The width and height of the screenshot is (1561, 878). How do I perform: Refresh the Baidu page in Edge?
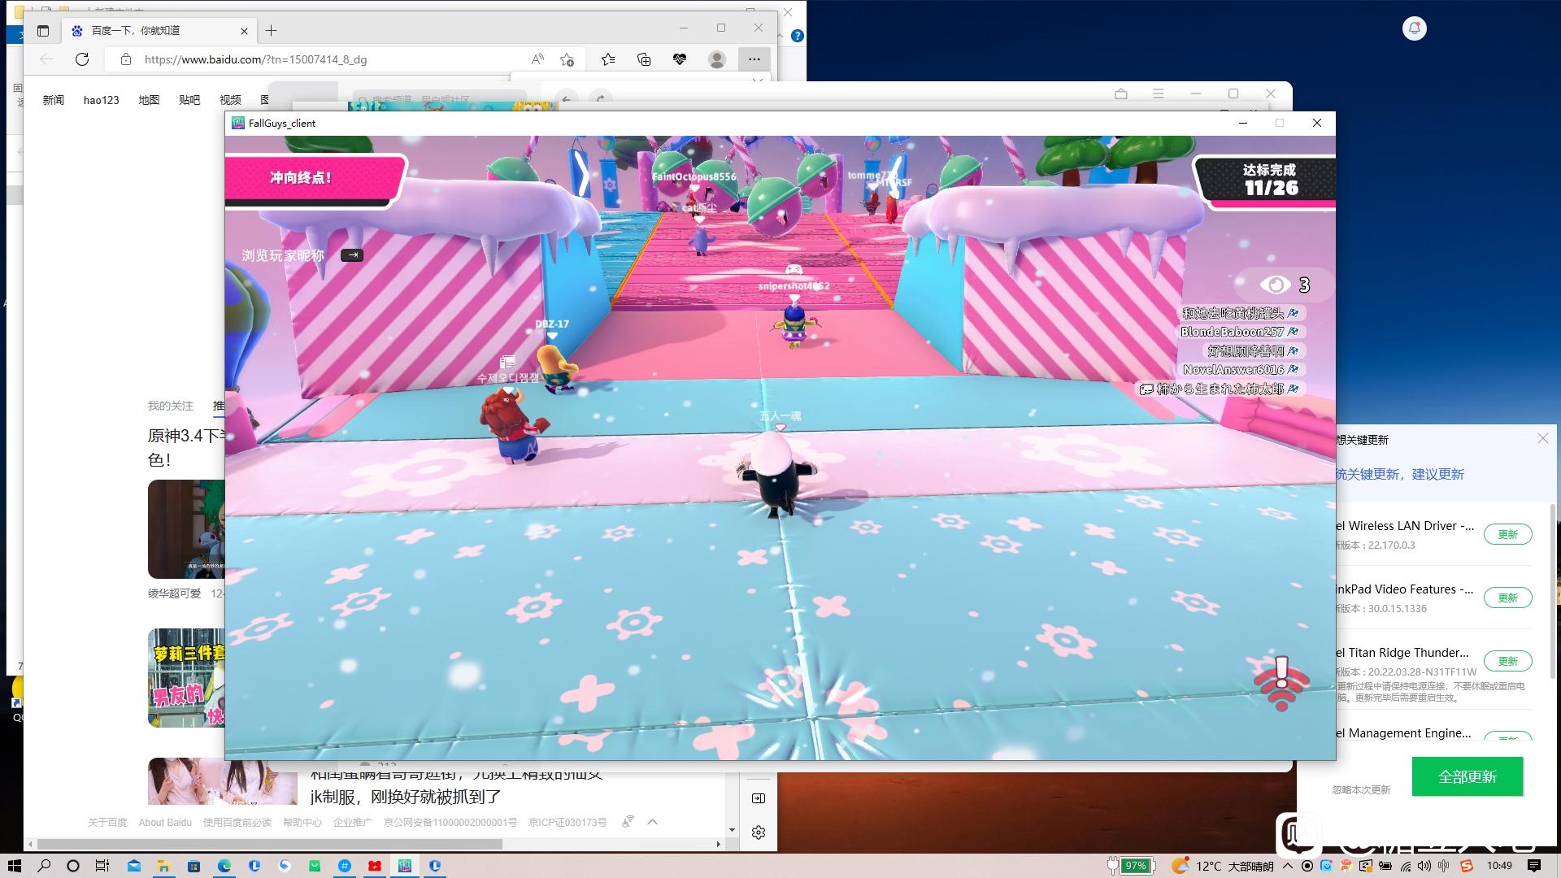82,59
